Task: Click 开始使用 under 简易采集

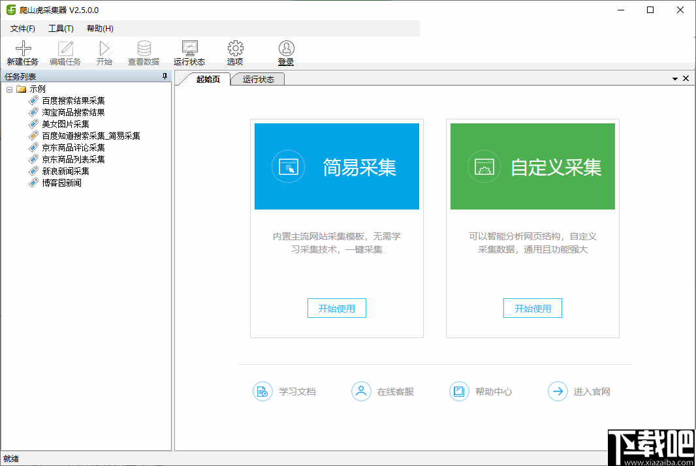Action: tap(336, 308)
